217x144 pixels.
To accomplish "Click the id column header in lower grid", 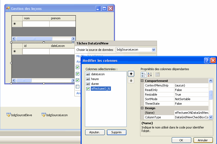I will click(36, 46).
